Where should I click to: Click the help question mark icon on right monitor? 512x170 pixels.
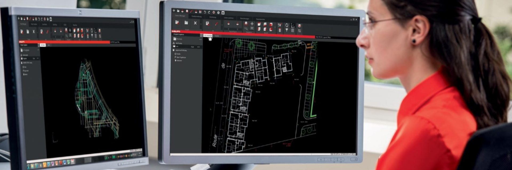point(218,12)
